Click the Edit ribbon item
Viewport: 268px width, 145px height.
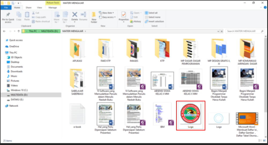pos(134,17)
